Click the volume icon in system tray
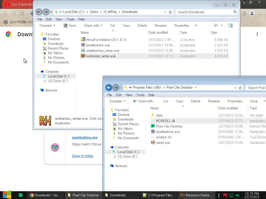266x199 pixels. coord(237,195)
